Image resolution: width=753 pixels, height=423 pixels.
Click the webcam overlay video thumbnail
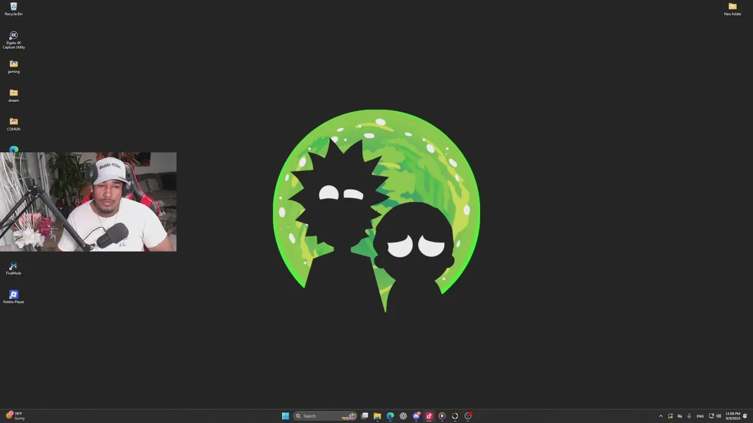(88, 202)
